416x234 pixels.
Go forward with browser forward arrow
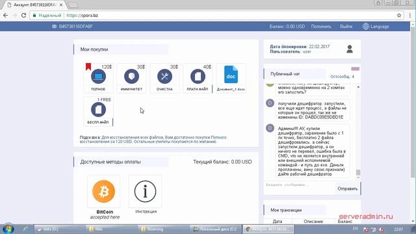[14, 16]
